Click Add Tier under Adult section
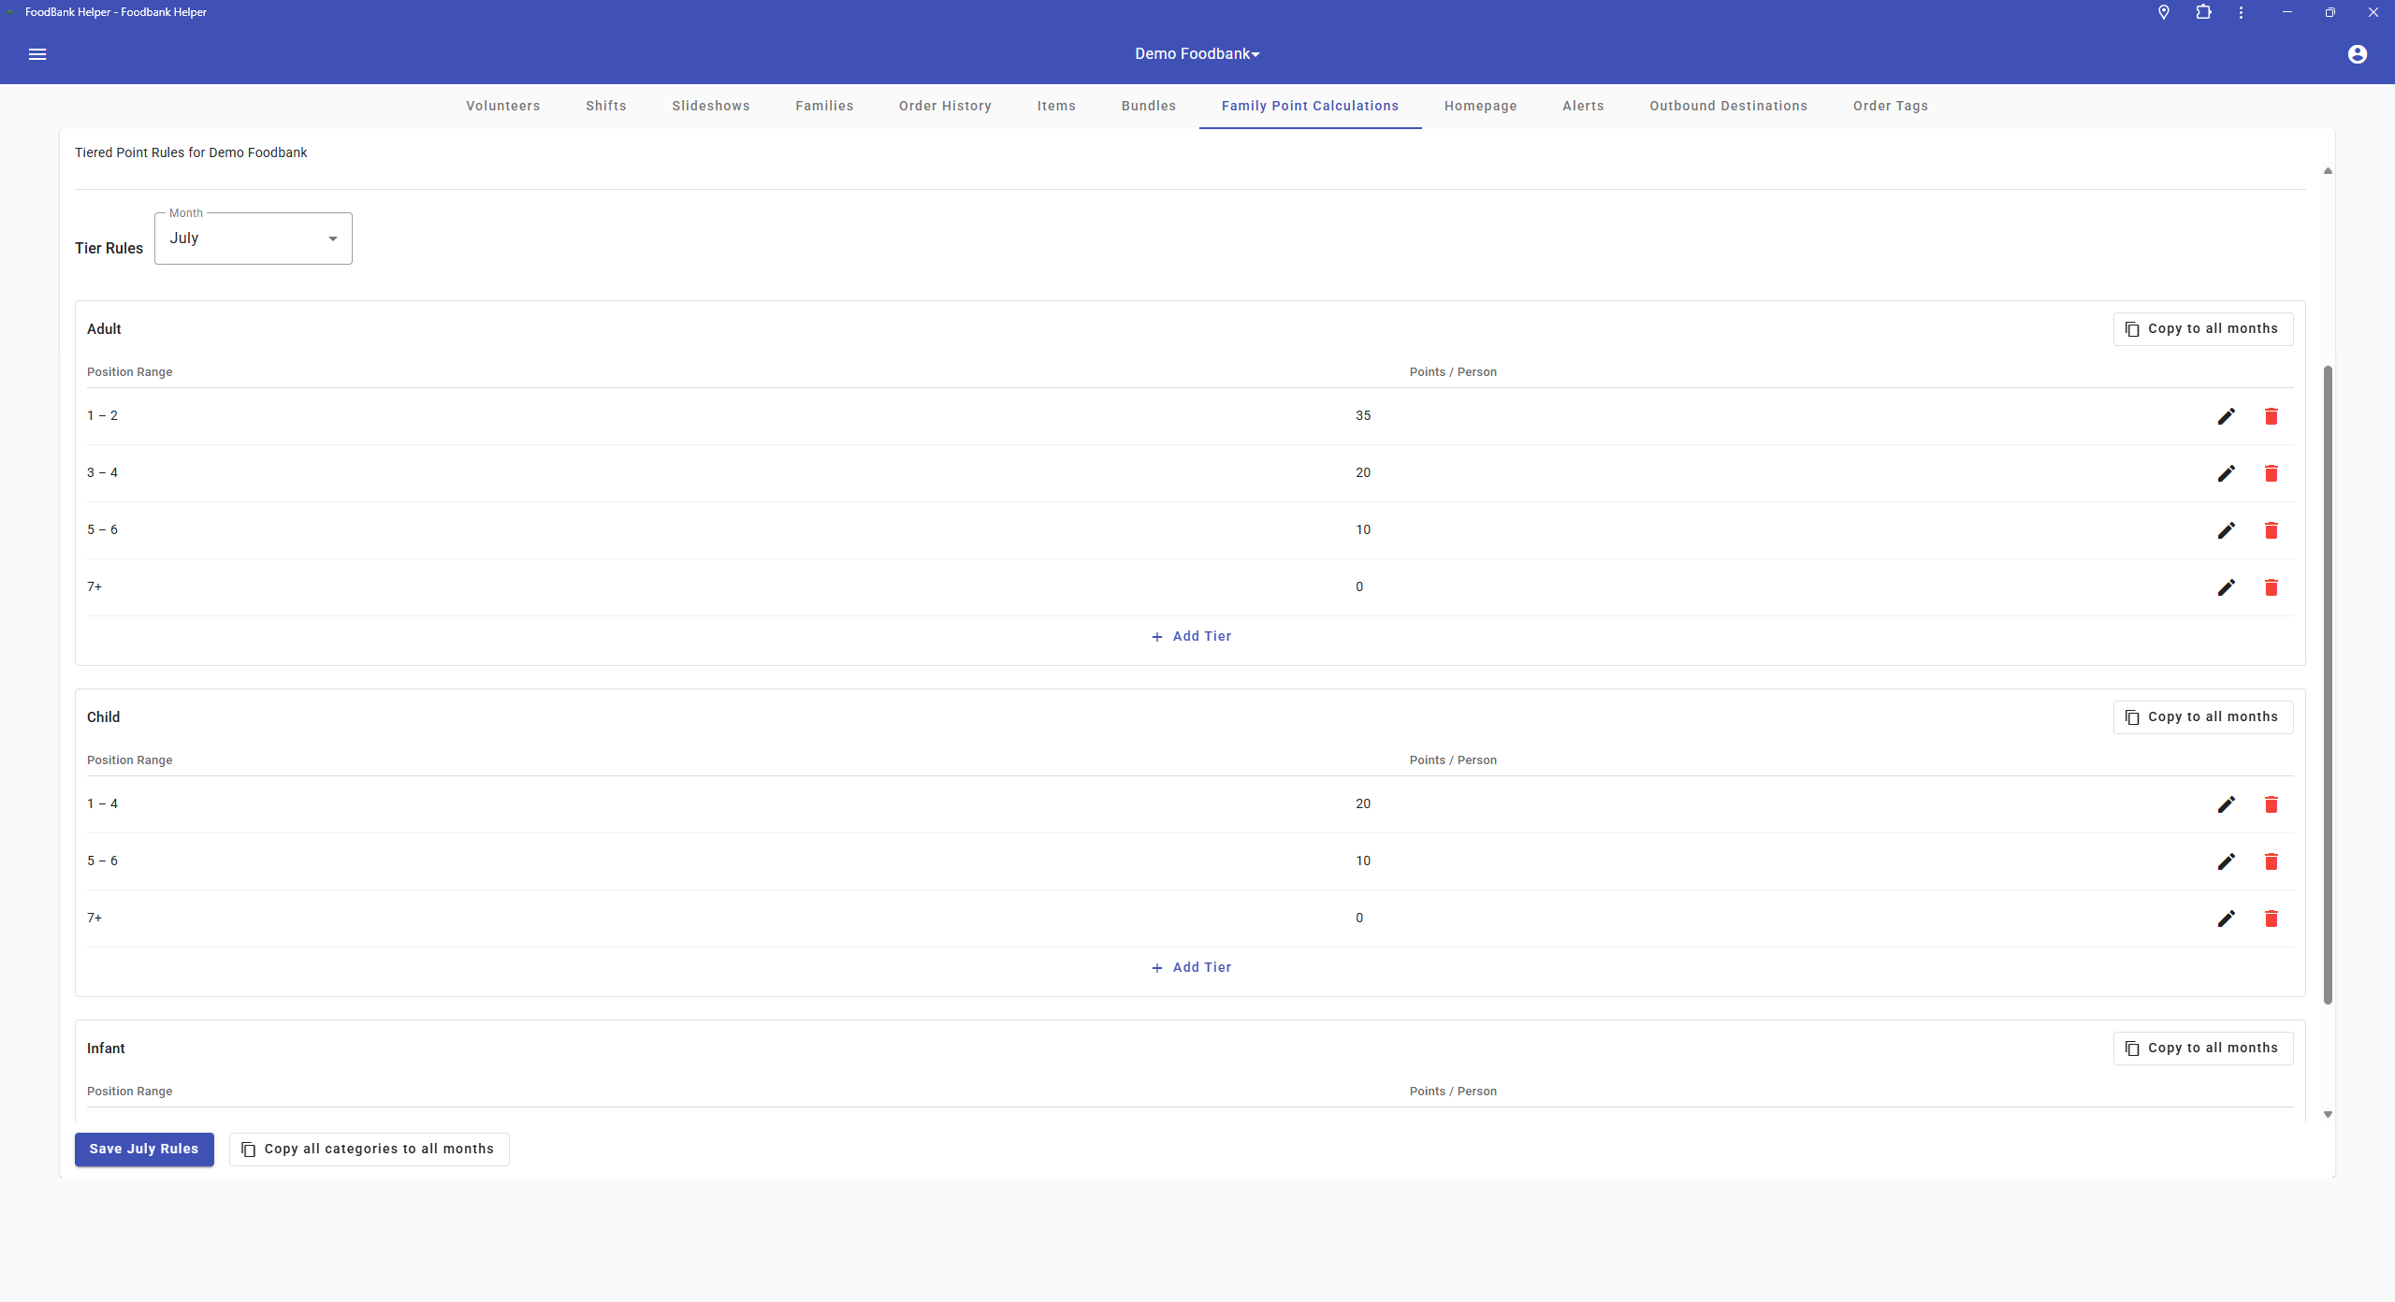 (x=1191, y=636)
